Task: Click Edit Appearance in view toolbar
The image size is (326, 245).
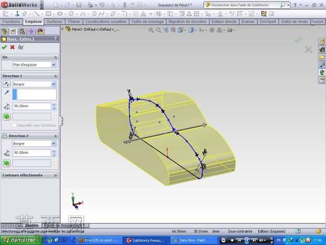Action: (212, 30)
